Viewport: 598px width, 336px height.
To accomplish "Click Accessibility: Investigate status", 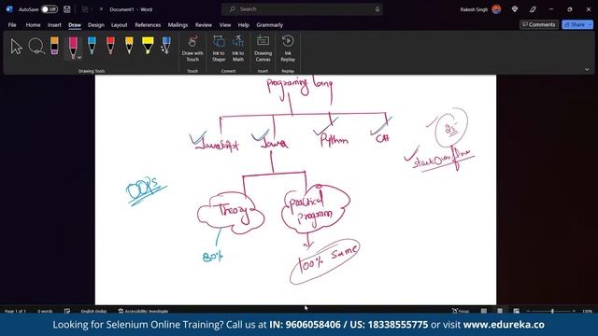I will (143, 311).
